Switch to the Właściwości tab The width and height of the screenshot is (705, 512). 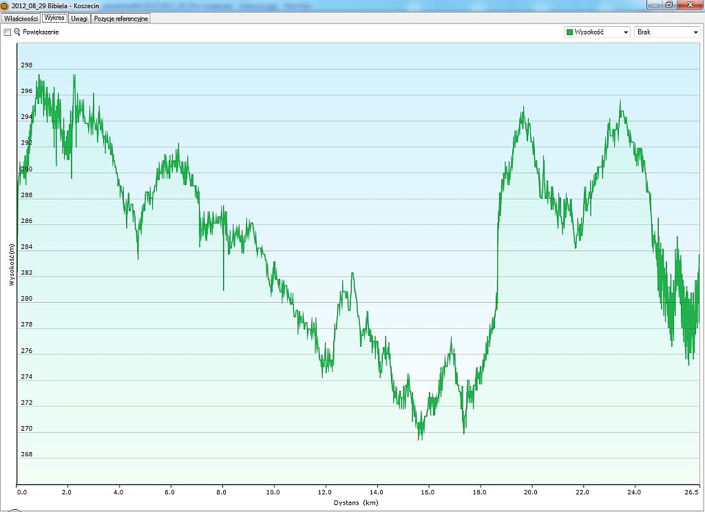click(x=21, y=19)
